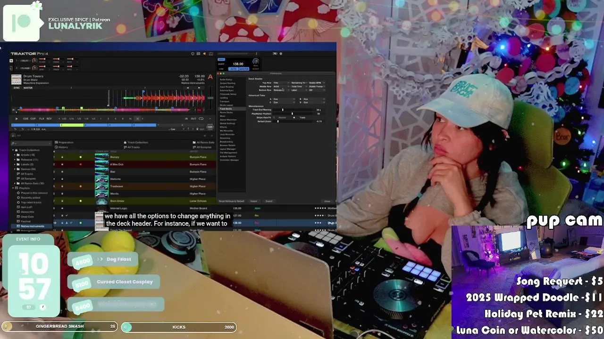The width and height of the screenshot is (604, 339).
Task: Click the audio speaker indicator icon
Action: pos(204,54)
